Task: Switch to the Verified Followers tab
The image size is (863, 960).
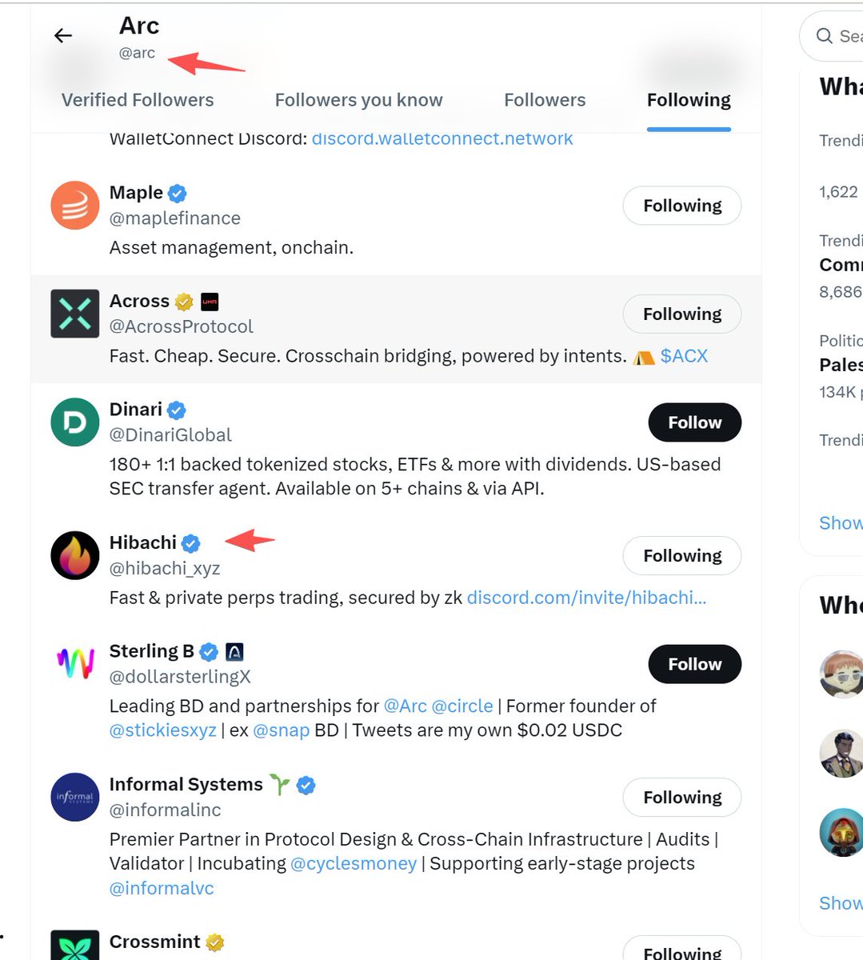Action: coord(138,100)
